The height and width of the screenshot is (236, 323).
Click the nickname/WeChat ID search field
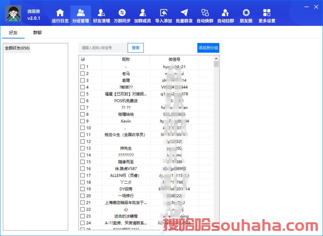coord(103,48)
